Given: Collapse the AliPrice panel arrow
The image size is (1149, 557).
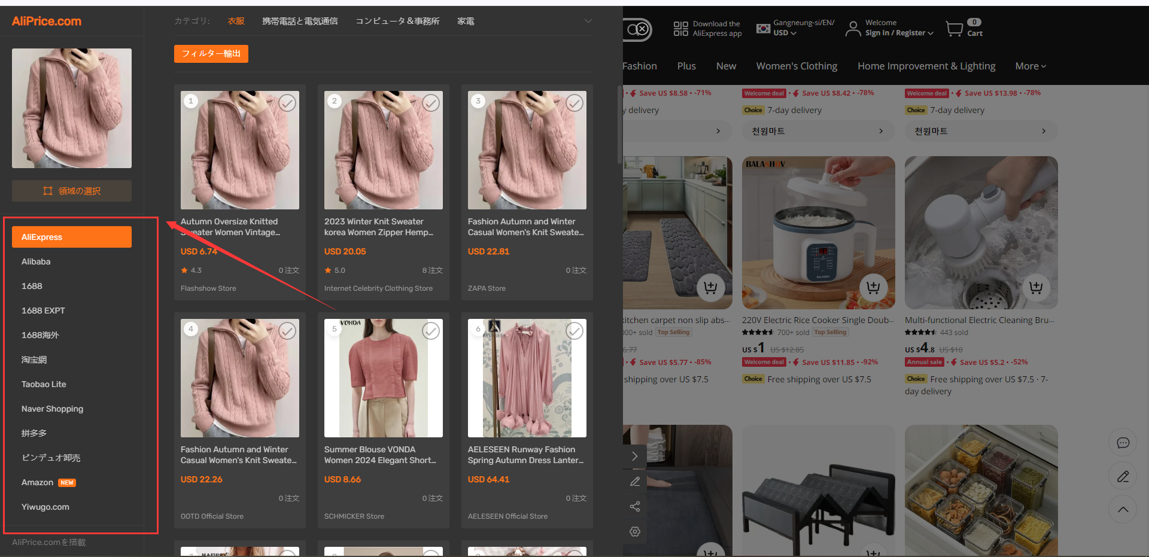Looking at the screenshot, I should coord(635,456).
